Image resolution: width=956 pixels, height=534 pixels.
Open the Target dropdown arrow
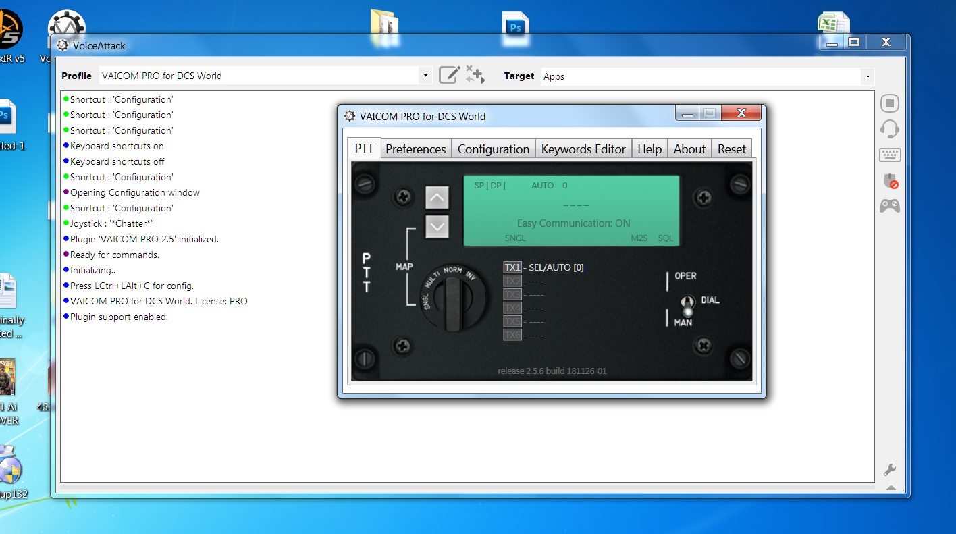click(x=868, y=76)
